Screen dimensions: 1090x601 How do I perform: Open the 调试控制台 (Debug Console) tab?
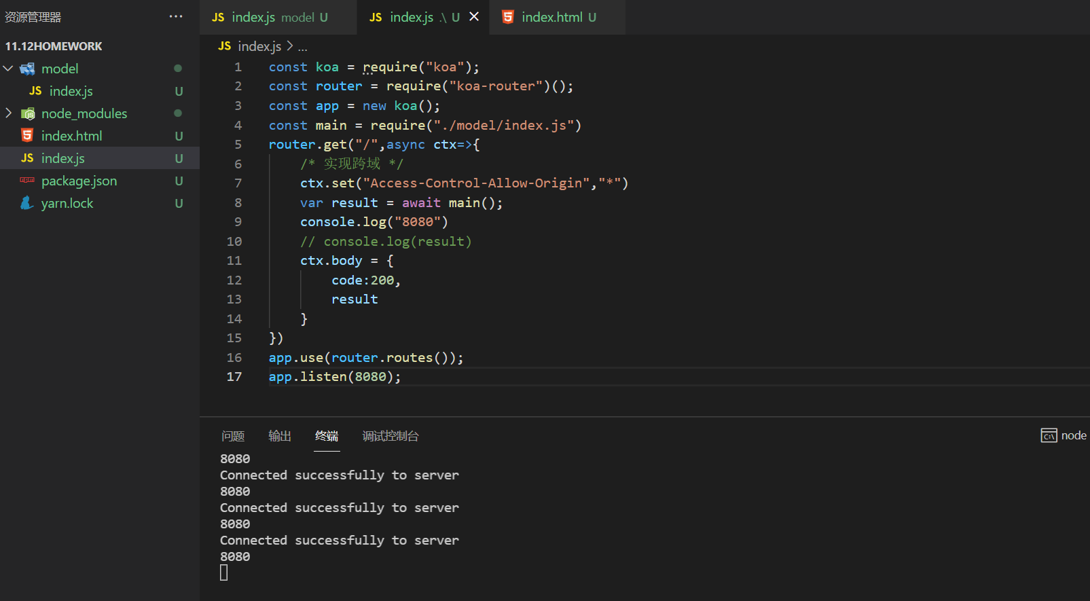390,436
